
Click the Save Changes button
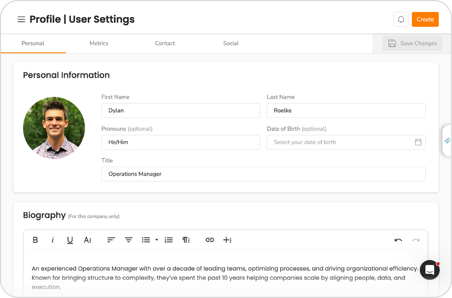coord(412,43)
